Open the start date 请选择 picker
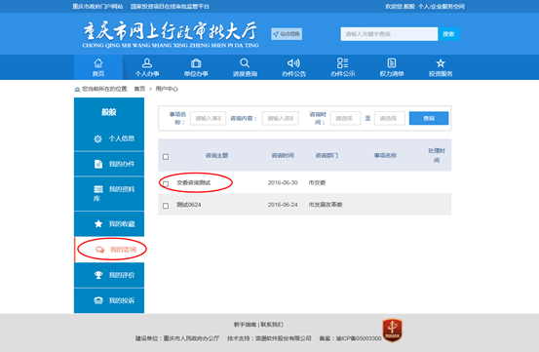The image size is (539, 352). pos(345,118)
